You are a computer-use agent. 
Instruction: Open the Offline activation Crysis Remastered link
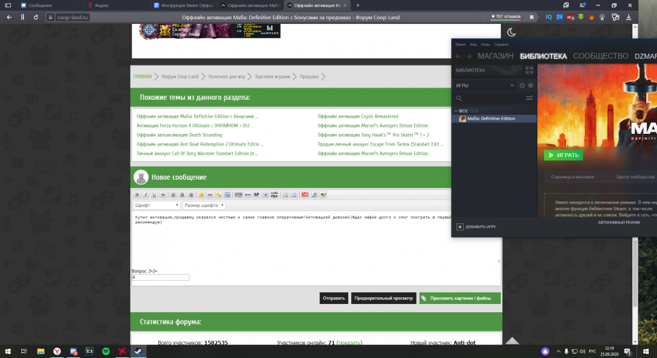click(358, 116)
